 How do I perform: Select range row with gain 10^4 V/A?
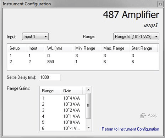[x=62, y=98]
